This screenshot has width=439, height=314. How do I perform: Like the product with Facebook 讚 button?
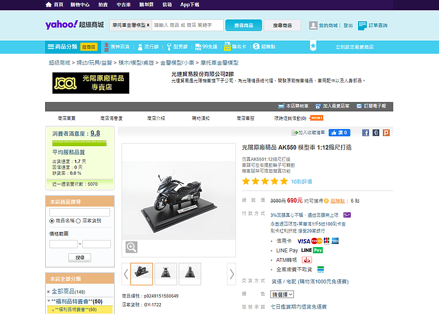tap(340, 133)
